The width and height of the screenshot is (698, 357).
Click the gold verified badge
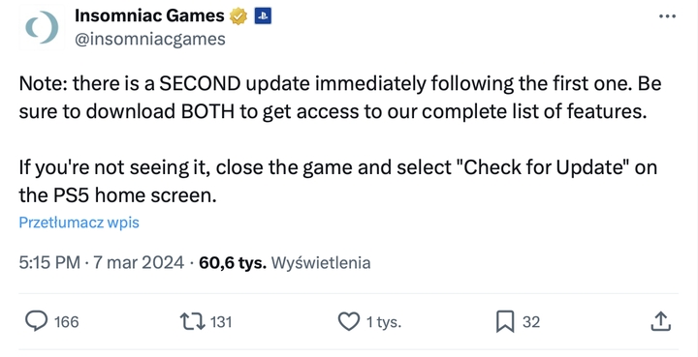[x=238, y=16]
